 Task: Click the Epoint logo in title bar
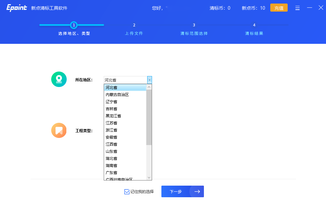(x=17, y=8)
